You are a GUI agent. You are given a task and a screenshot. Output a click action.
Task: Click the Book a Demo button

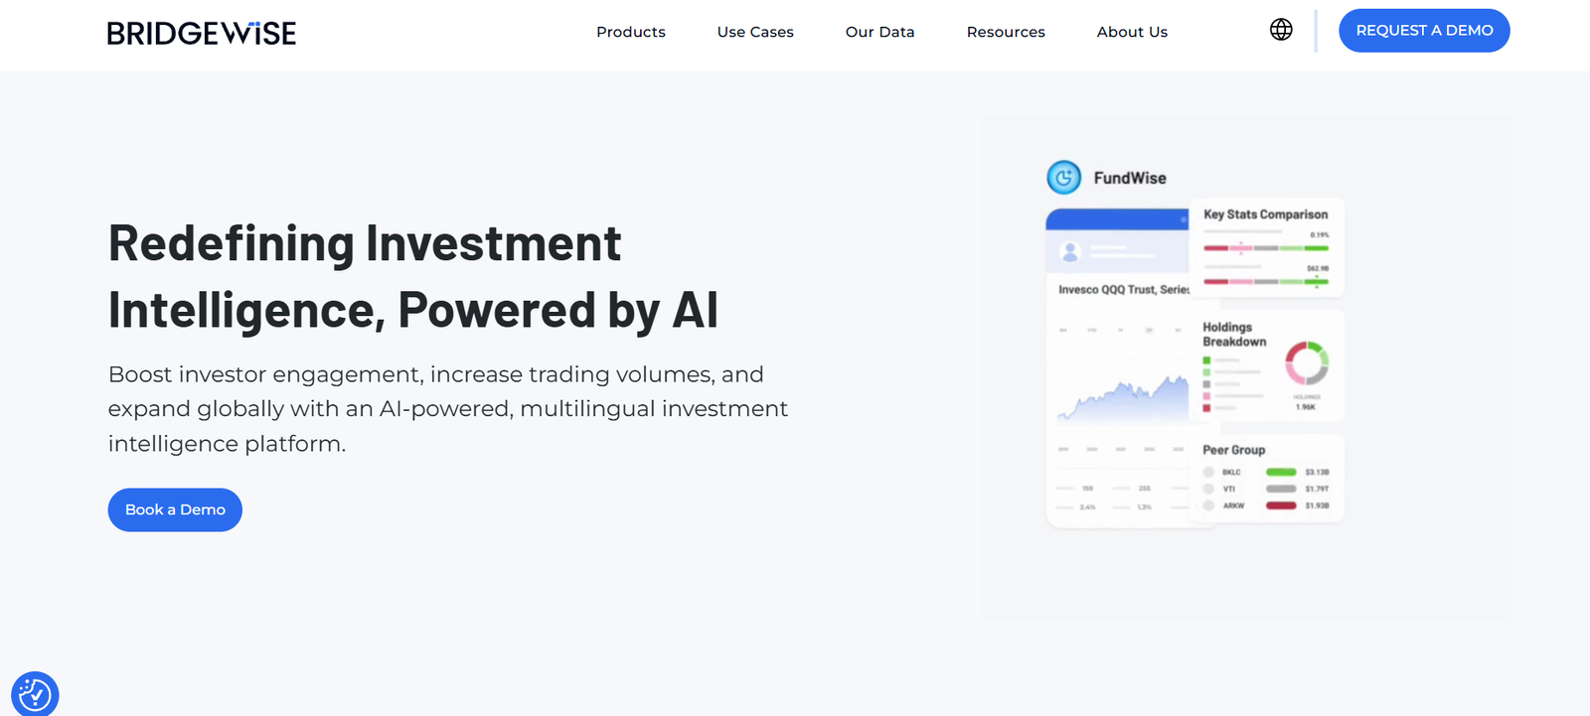pyautogui.click(x=175, y=509)
